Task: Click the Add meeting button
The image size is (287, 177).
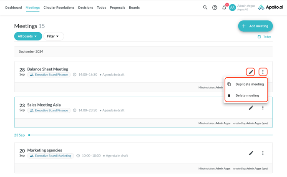Action: 255,26
